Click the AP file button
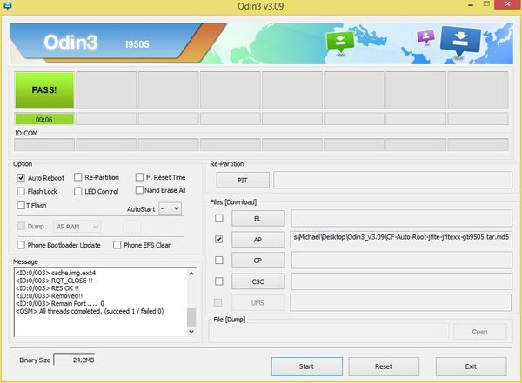The image size is (522, 383). coord(258,240)
